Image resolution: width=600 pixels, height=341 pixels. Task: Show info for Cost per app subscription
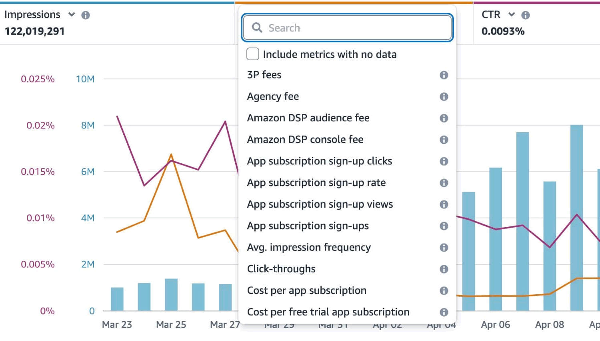pos(444,291)
